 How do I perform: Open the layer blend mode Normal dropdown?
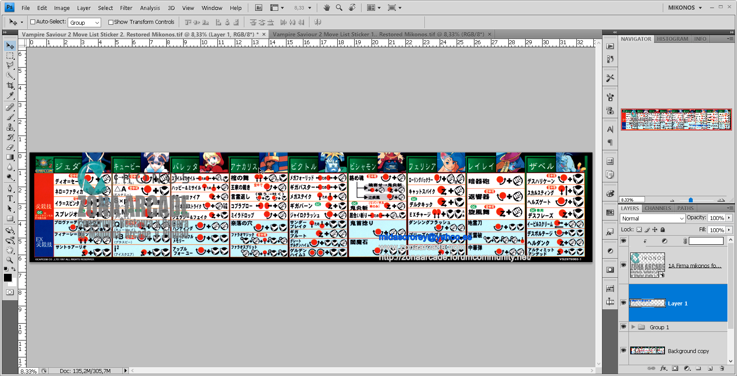[x=652, y=218]
